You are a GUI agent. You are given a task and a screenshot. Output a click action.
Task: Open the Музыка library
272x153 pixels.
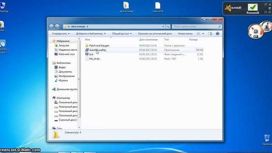(63, 80)
